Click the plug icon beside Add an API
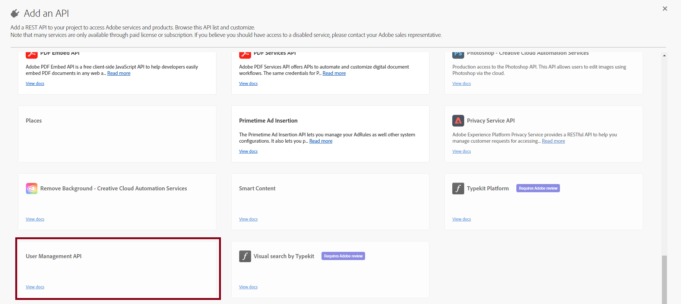The width and height of the screenshot is (681, 304). click(x=15, y=14)
